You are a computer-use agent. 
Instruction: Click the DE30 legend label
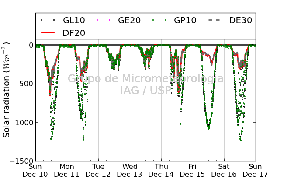pyautogui.click(x=241, y=20)
